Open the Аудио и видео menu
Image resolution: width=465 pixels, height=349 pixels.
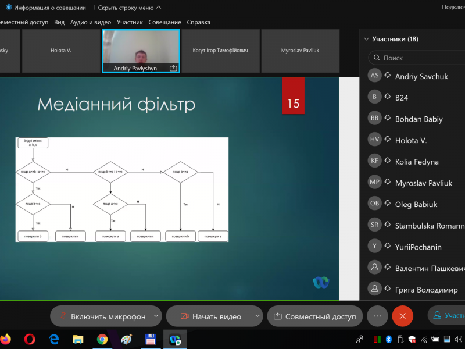[x=90, y=22]
